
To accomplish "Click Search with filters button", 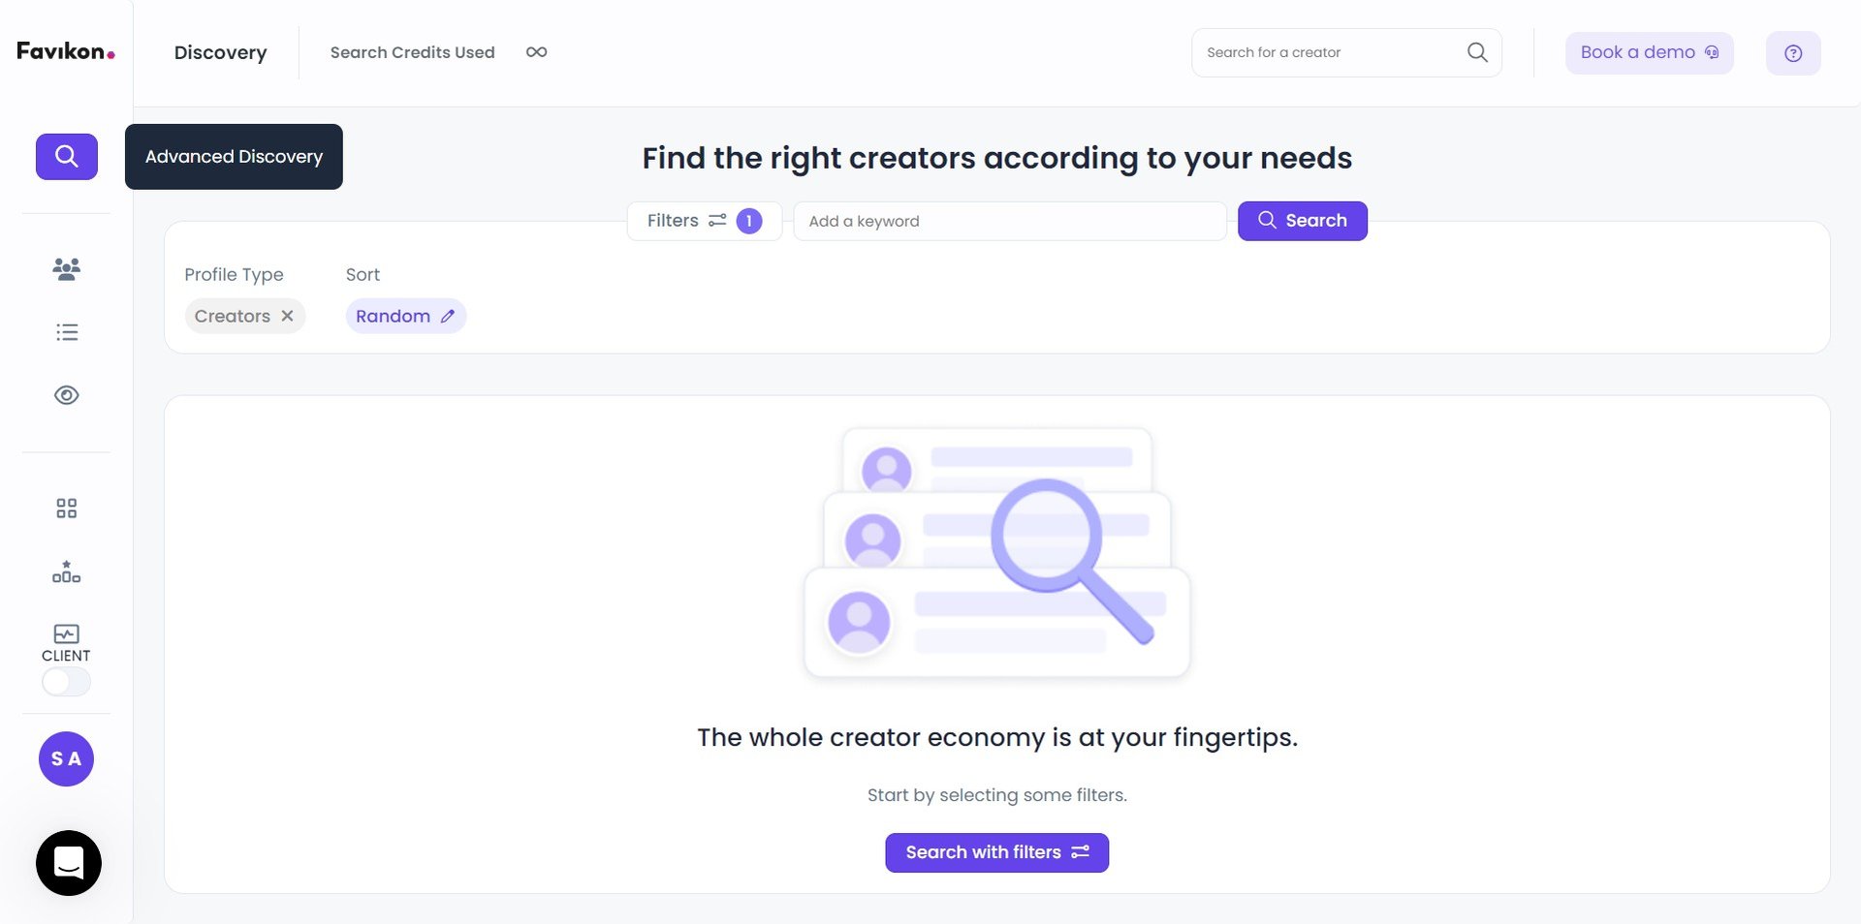I will 996,852.
